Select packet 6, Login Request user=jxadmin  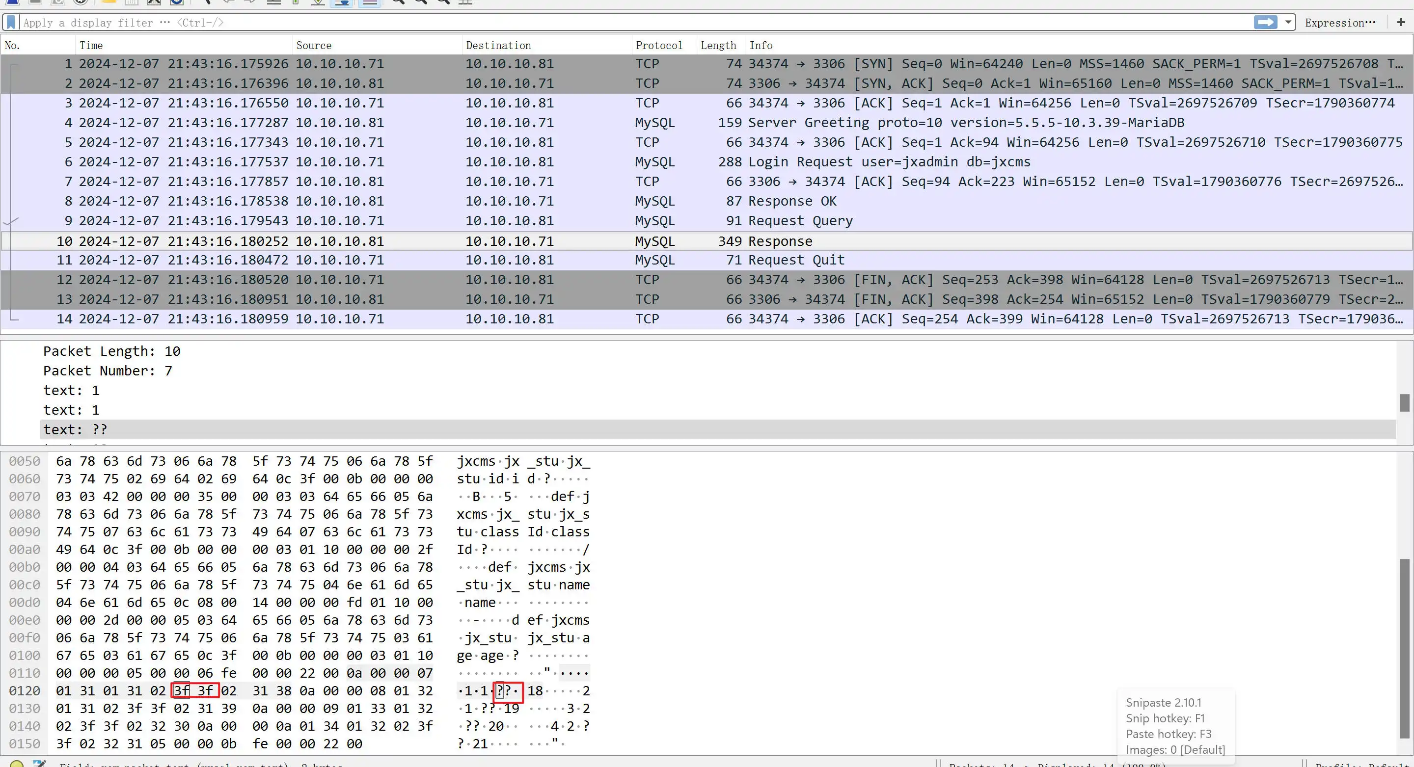tap(707, 162)
